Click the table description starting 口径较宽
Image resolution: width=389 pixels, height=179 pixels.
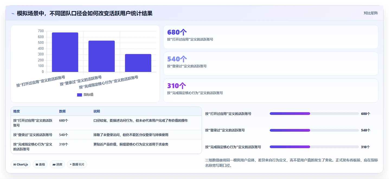(x=141, y=121)
